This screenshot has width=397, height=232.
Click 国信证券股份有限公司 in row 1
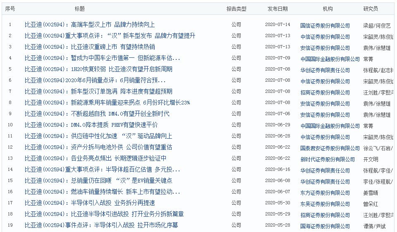pos(325,26)
